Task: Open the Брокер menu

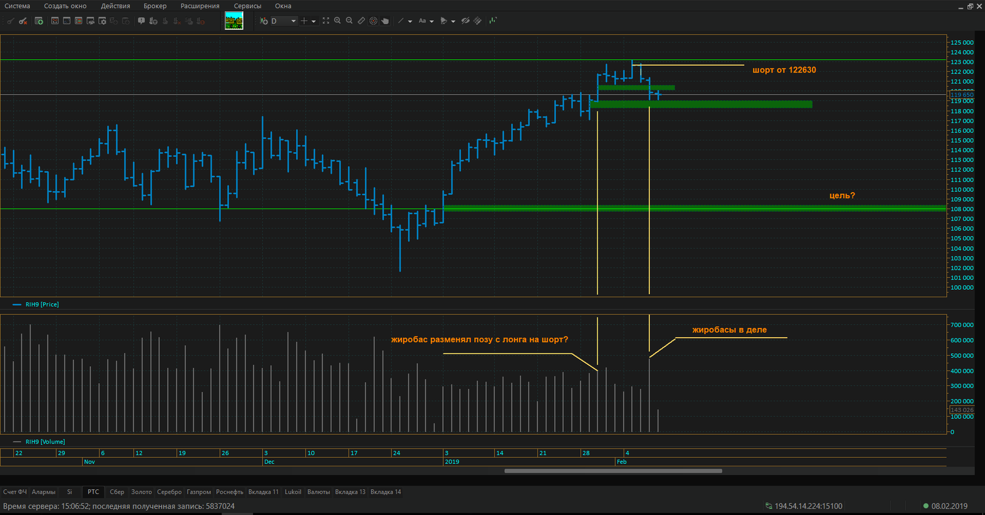Action: tap(155, 6)
